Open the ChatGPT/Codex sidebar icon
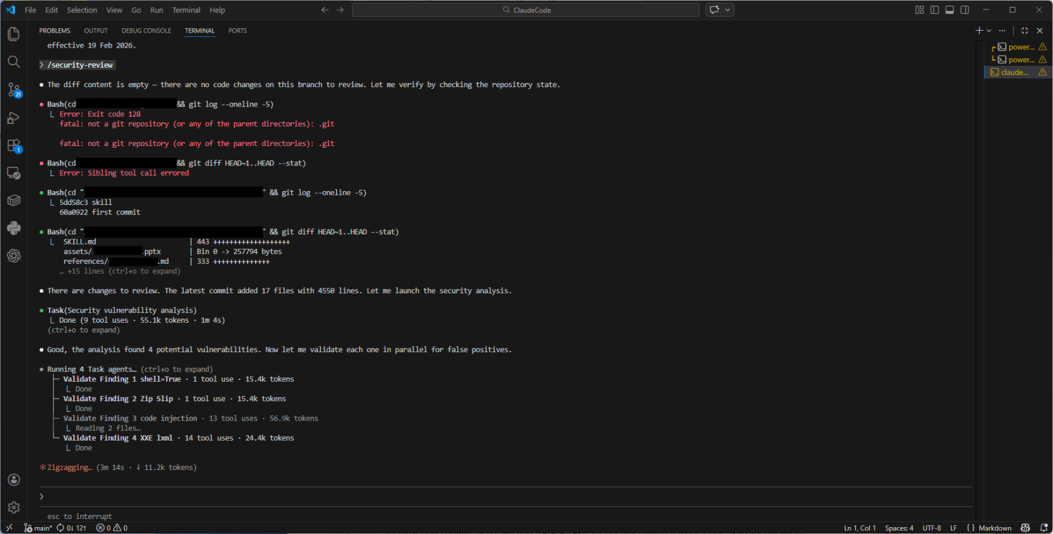This screenshot has height=534, width=1053. coord(14,256)
